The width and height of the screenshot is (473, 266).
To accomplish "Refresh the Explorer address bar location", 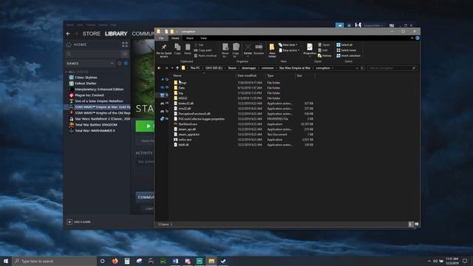I will (x=362, y=68).
